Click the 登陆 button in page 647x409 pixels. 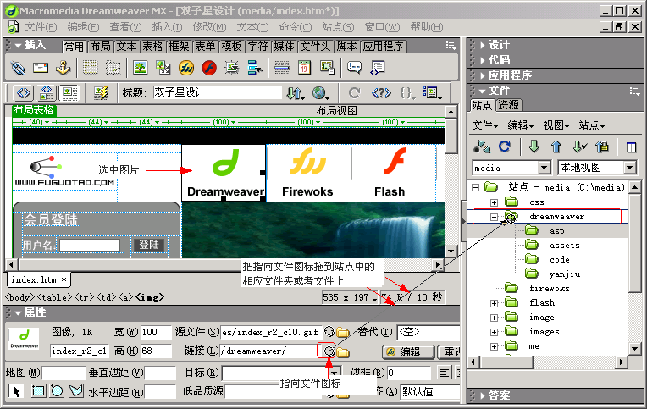point(149,246)
